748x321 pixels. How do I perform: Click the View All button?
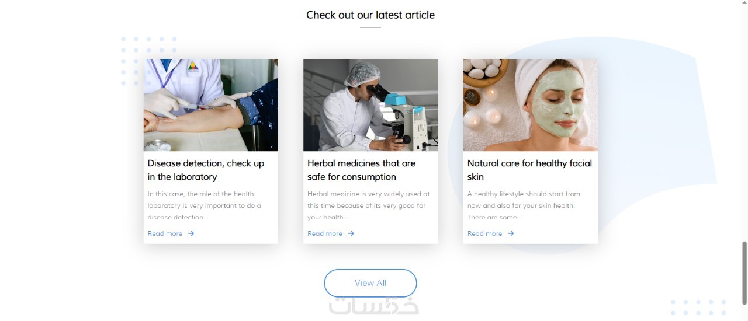[x=370, y=283]
